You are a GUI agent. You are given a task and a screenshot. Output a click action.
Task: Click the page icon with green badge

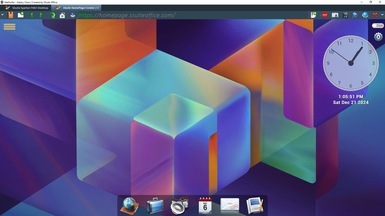pos(314,15)
